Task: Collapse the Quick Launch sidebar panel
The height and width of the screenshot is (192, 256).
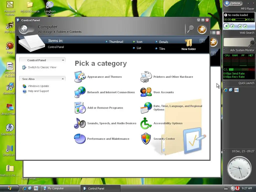Action: tap(224, 82)
